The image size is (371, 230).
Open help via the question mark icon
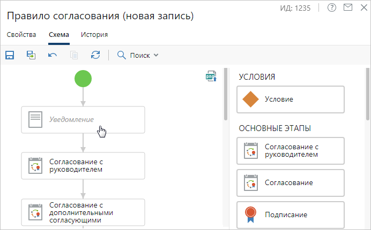(332, 8)
